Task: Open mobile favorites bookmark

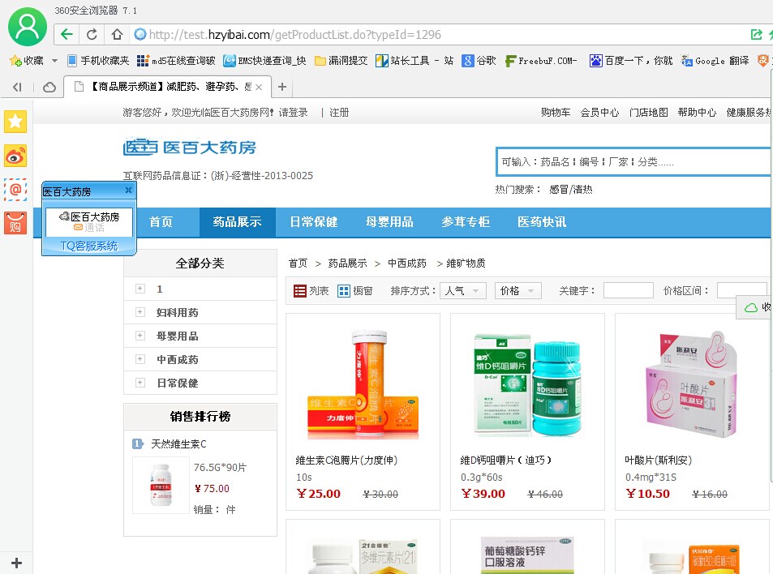Action: click(98, 61)
